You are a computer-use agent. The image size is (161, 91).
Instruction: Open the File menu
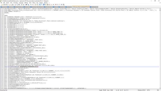(x=1, y=3)
